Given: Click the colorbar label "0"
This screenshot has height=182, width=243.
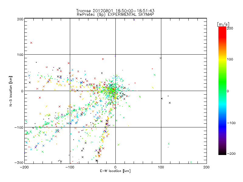Looking at the screenshot, I should pyautogui.click(x=228, y=91).
